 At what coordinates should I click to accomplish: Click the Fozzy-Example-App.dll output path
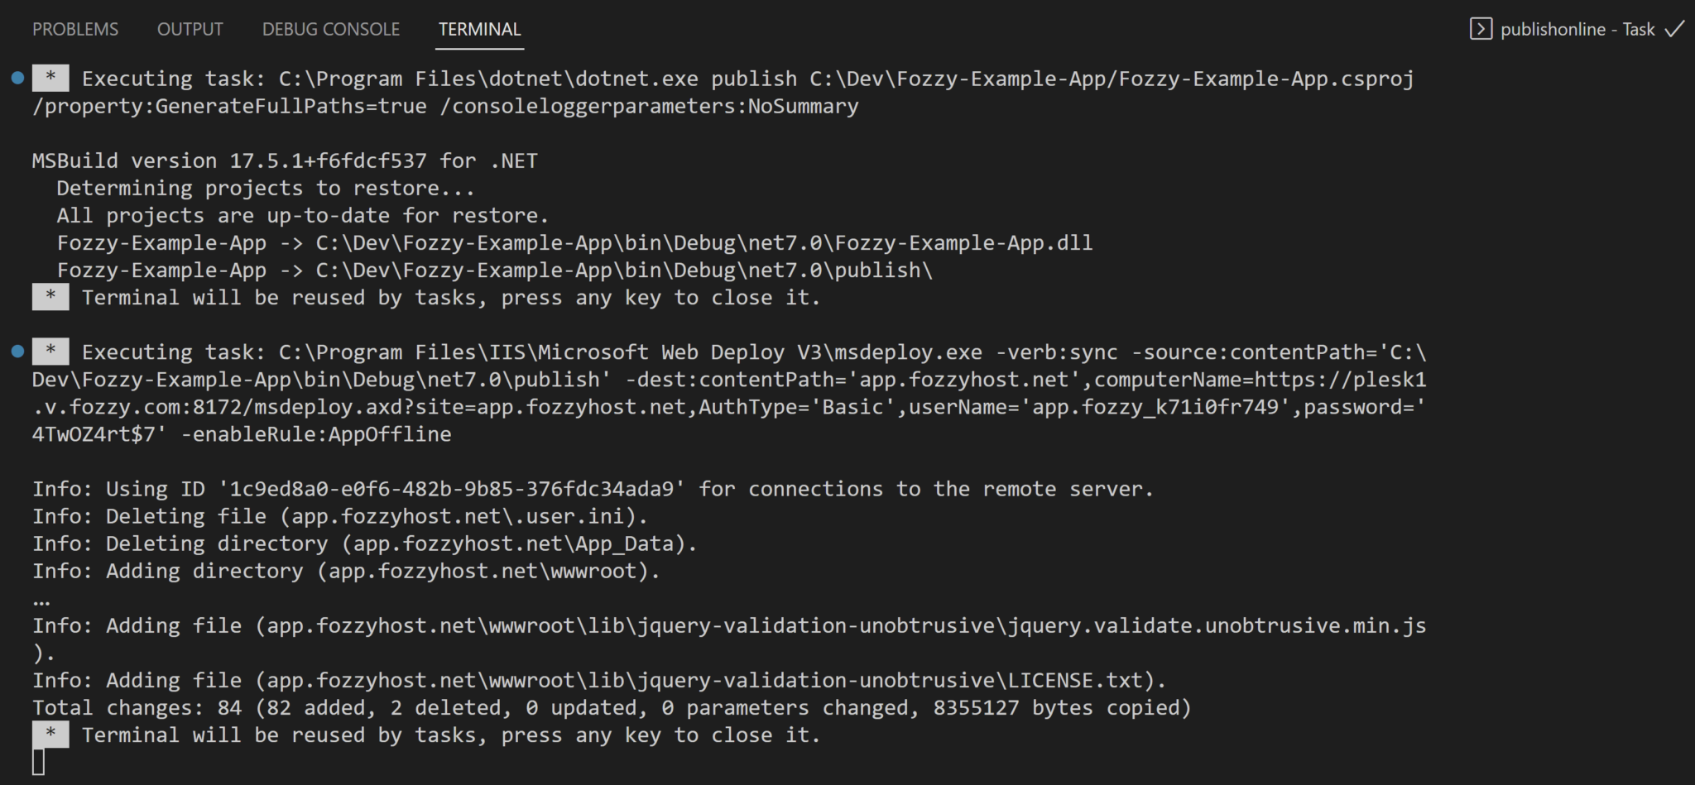point(703,242)
